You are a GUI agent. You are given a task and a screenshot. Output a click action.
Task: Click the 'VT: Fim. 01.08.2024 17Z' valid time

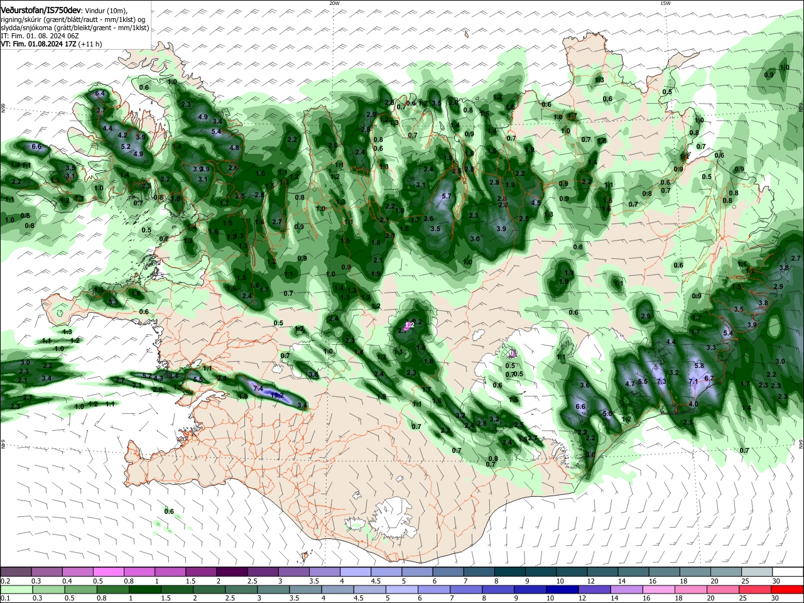(x=38, y=44)
